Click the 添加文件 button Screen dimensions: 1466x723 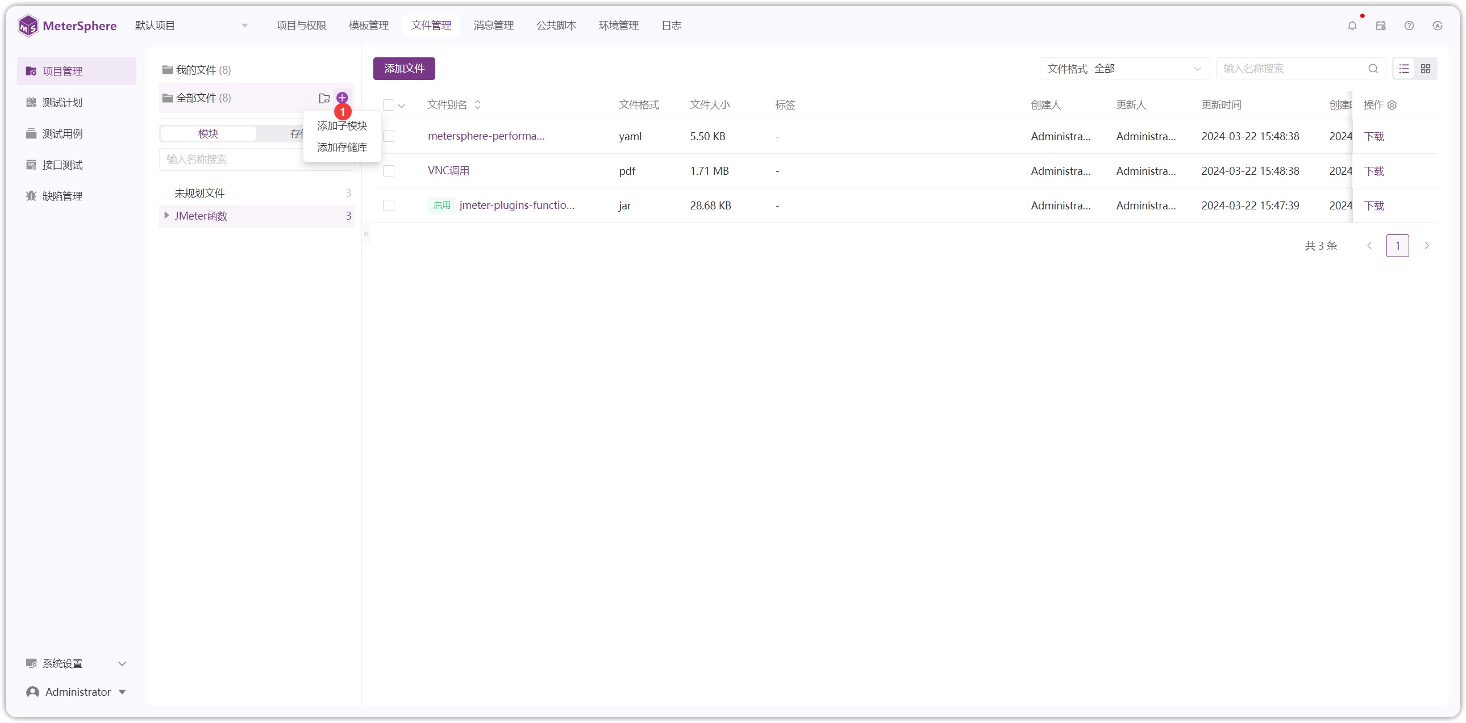click(x=404, y=69)
